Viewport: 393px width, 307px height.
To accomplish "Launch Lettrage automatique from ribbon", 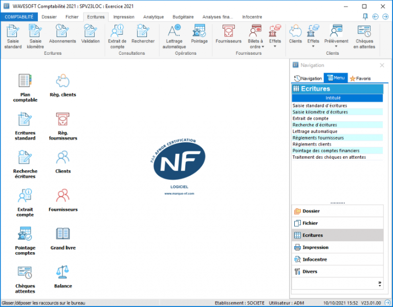I will (x=174, y=37).
